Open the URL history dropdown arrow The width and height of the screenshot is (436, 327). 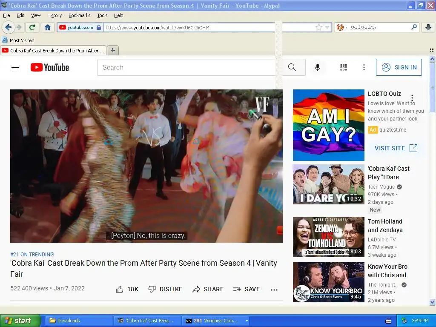point(327,27)
